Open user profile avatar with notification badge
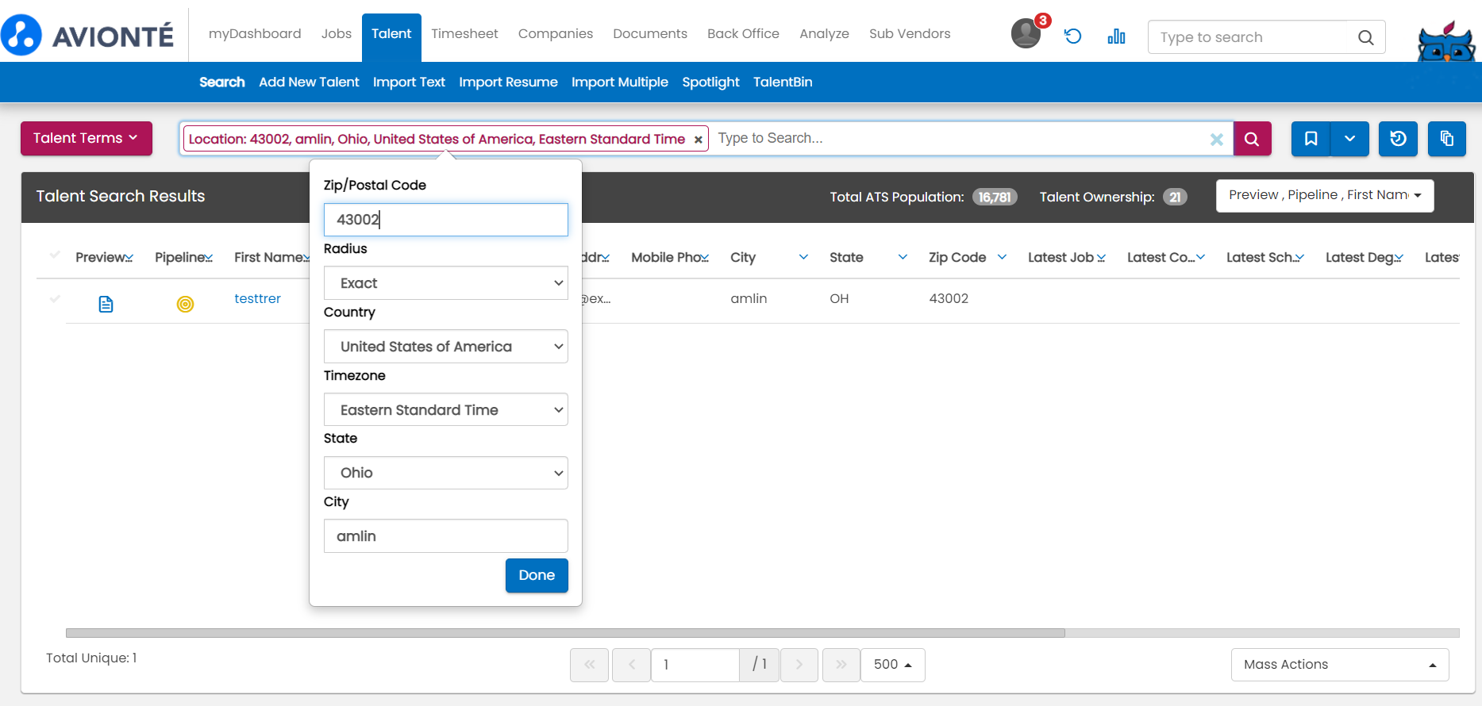This screenshot has width=1482, height=706. tap(1026, 34)
